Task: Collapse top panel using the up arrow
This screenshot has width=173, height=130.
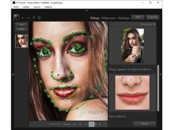Action: tap(87, 11)
